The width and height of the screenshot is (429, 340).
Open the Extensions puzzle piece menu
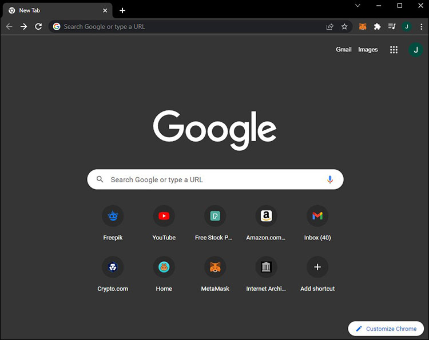coord(378,26)
